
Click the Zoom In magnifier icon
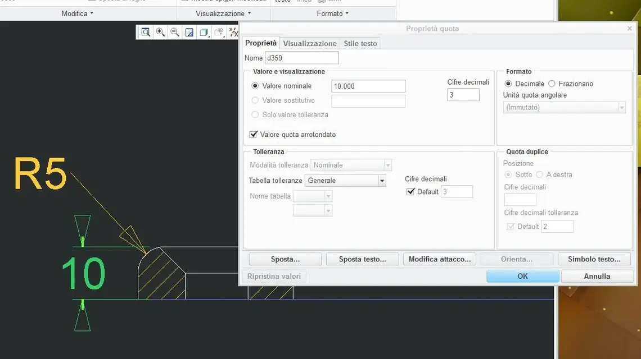[160, 33]
